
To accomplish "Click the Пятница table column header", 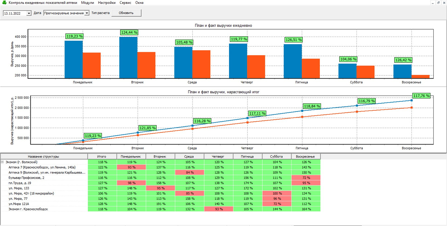I will tap(248, 156).
